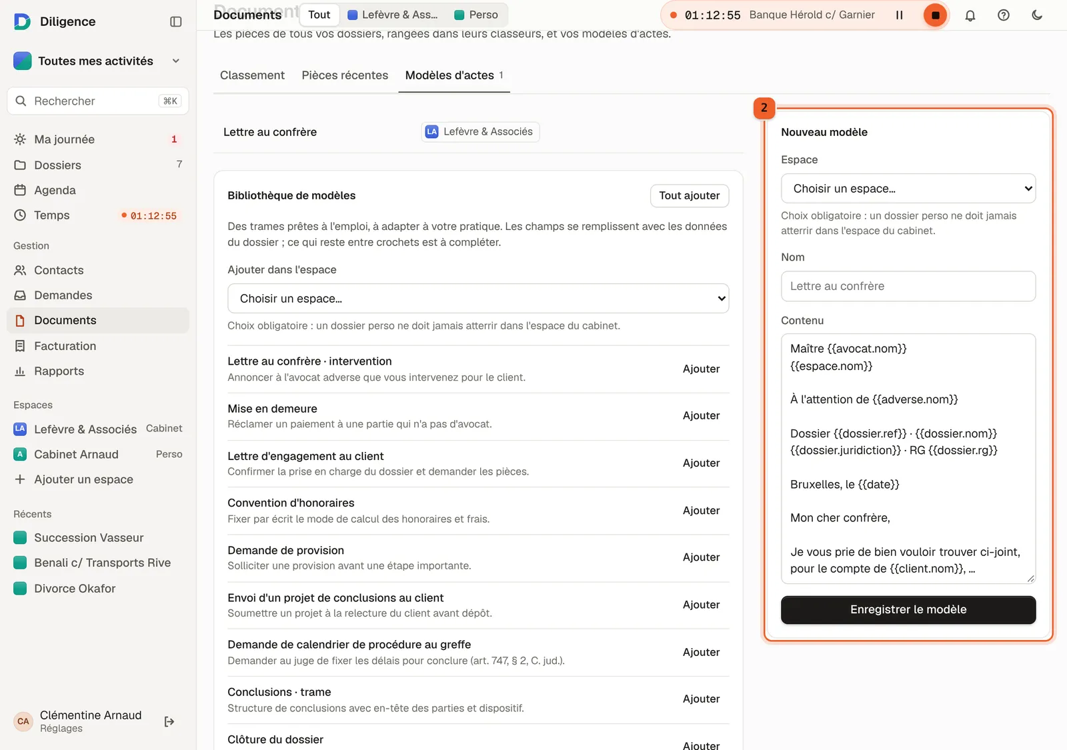Image resolution: width=1067 pixels, height=750 pixels.
Task: Select the Modèles d'actes tab
Action: coord(454,75)
